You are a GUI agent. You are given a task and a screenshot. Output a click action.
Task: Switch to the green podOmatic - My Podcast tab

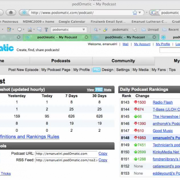57,37
